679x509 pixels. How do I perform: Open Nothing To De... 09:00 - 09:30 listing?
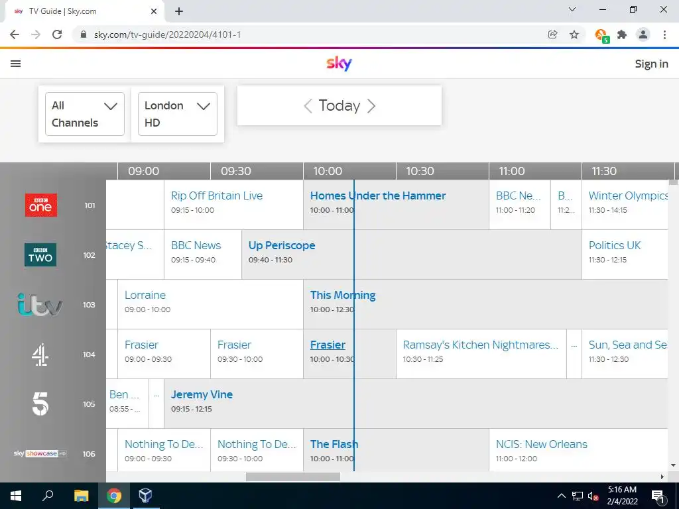pos(164,450)
